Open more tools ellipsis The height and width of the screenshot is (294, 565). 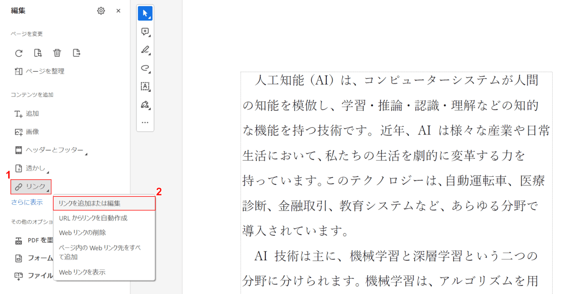(x=145, y=122)
